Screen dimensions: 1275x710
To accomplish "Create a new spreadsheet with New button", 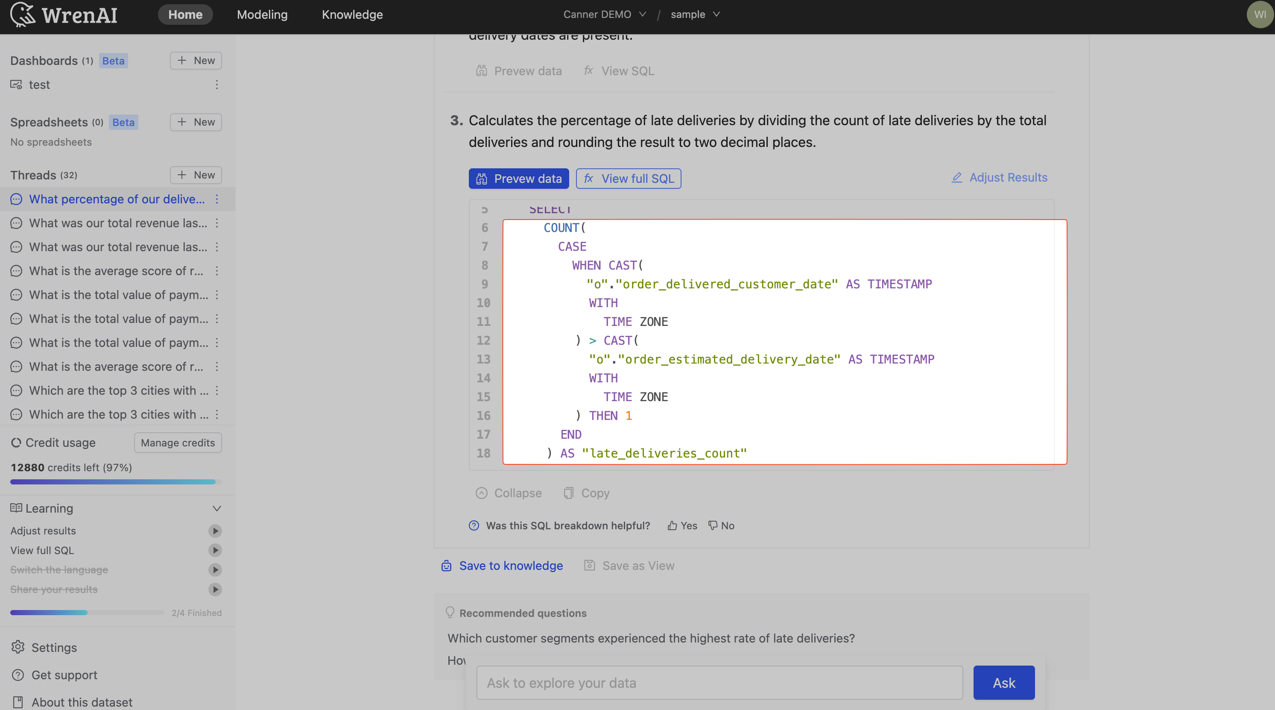I will pos(196,122).
